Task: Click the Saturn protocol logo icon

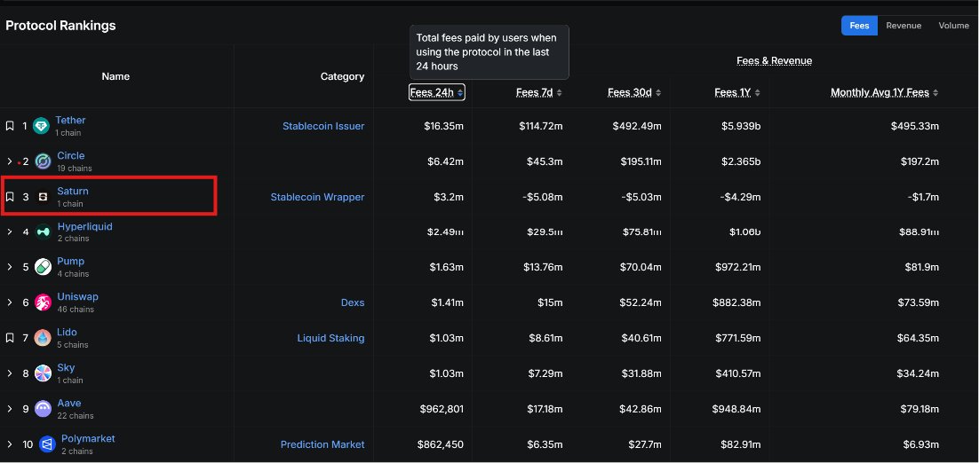Action: [43, 197]
